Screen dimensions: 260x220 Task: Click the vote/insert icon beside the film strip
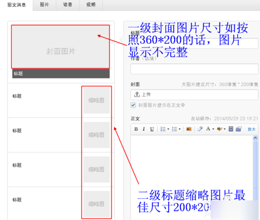(x=239, y=129)
